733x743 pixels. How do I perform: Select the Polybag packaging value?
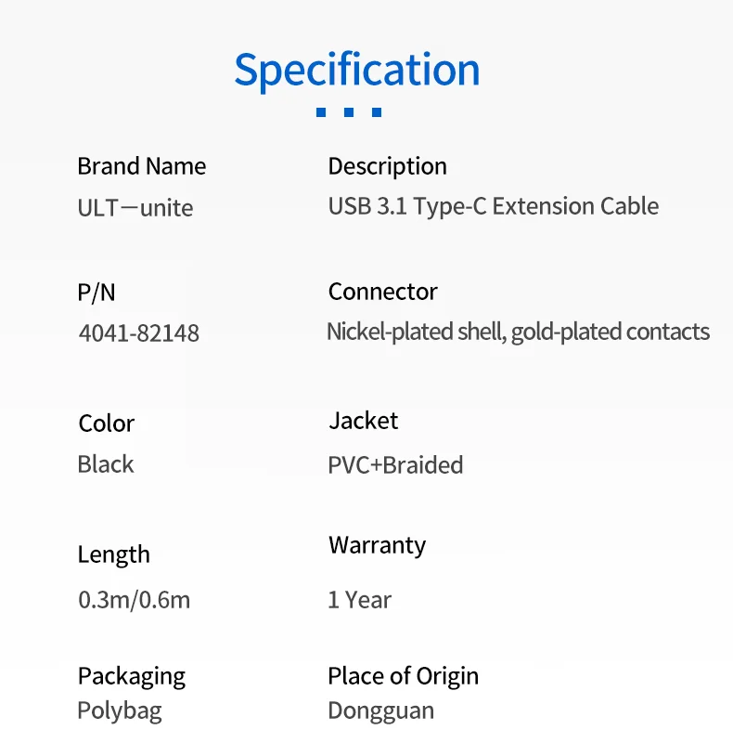tap(119, 712)
